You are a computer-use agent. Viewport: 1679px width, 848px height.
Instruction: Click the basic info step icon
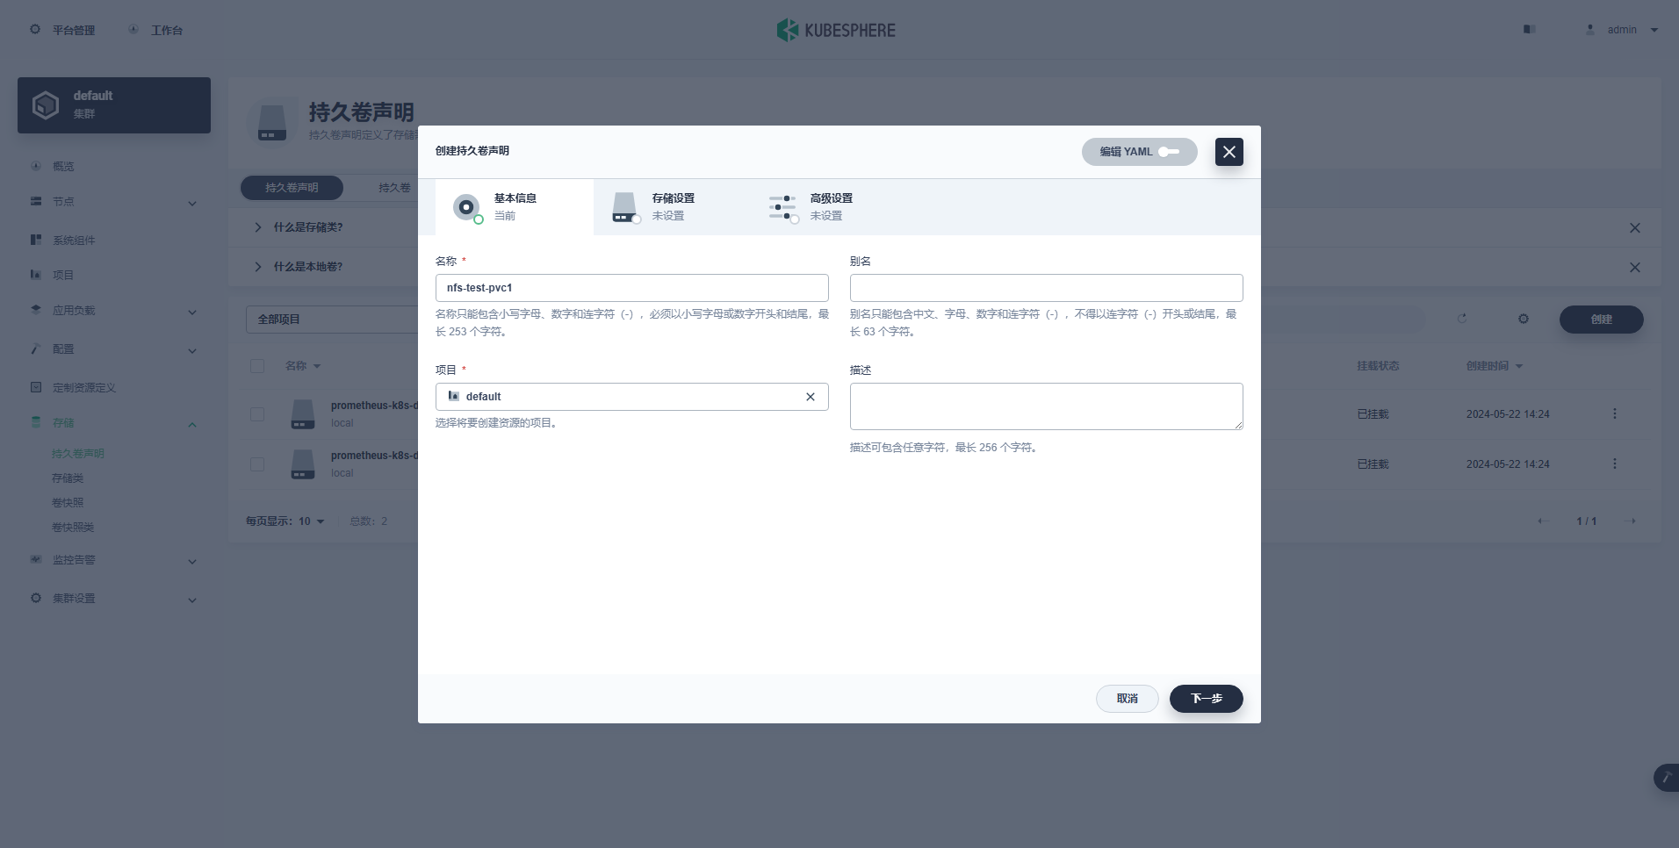467,208
